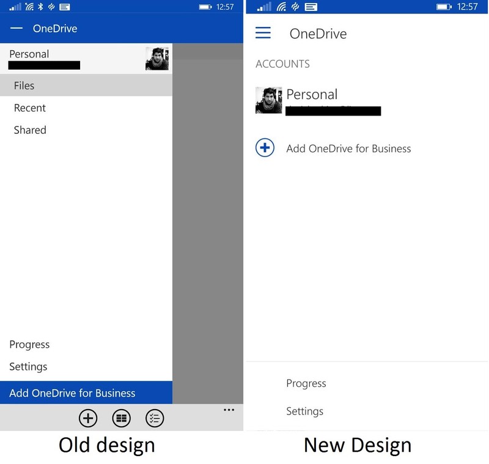489x464 pixels.
Task: Tap Bluetooth icon in left status bar
Action: (x=40, y=7)
